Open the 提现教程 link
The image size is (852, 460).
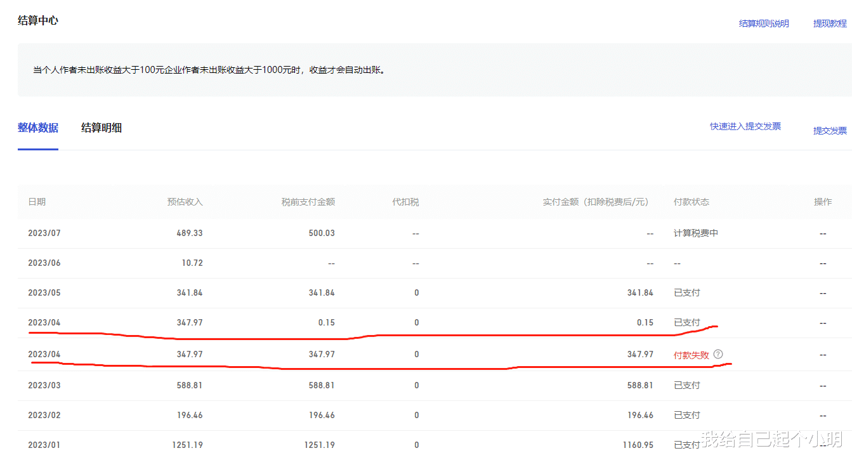coord(830,23)
